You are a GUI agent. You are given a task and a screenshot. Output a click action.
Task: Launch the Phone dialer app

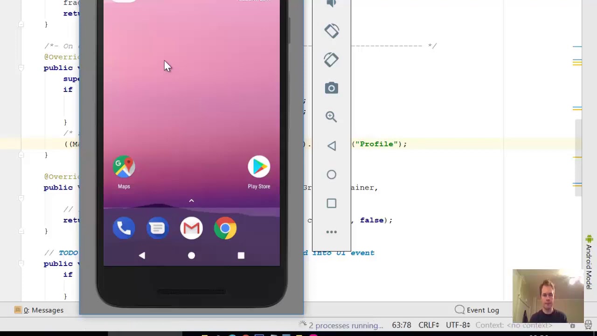point(124,228)
